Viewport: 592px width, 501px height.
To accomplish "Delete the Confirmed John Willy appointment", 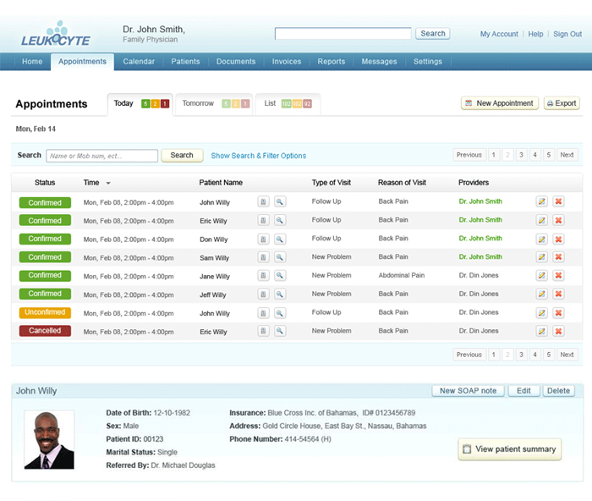I will (558, 201).
